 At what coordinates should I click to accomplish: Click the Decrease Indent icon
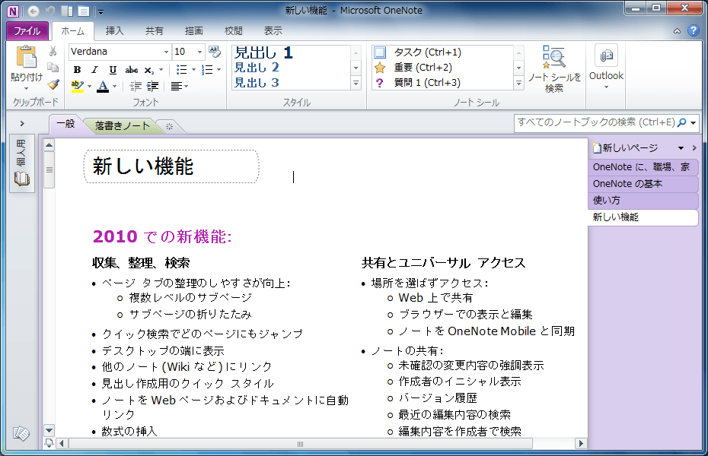[x=136, y=86]
